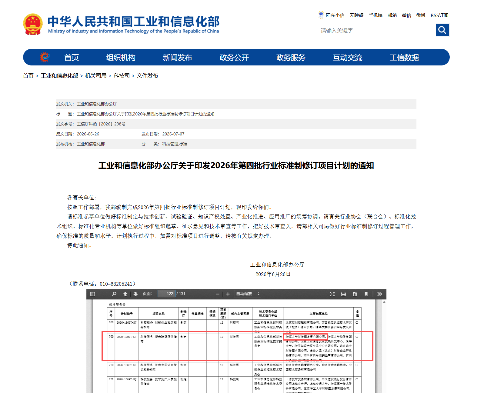
Task: Click the 发文机关 工业和信息化部办公厅 row
Action: [236, 104]
